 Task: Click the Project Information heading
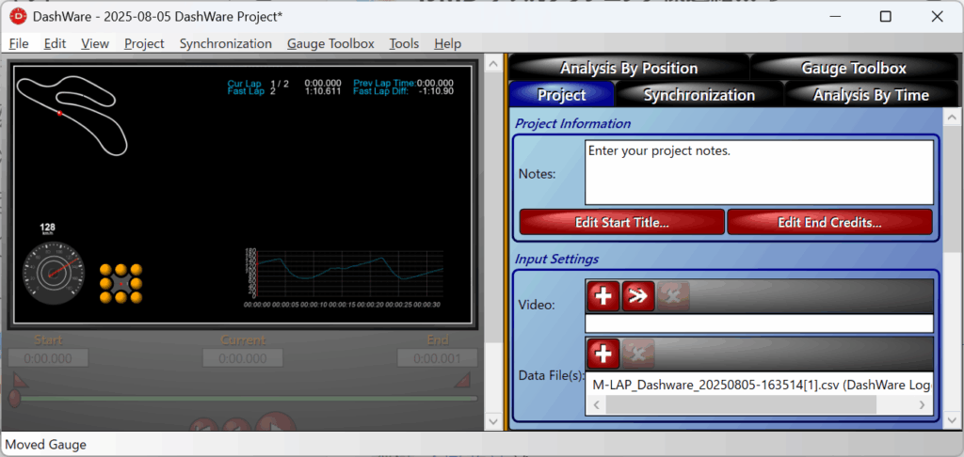(573, 123)
